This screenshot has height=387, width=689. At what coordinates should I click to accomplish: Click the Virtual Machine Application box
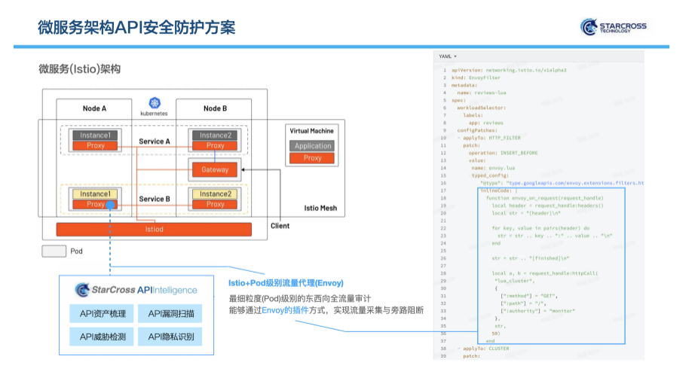click(x=313, y=146)
